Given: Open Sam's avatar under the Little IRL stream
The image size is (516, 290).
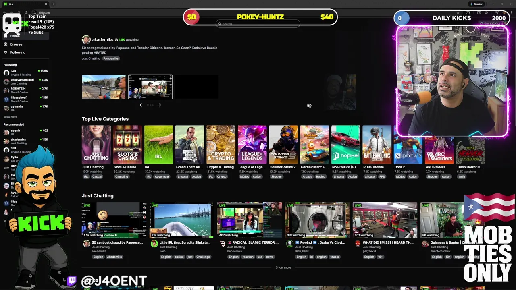Looking at the screenshot, I should 154,244.
